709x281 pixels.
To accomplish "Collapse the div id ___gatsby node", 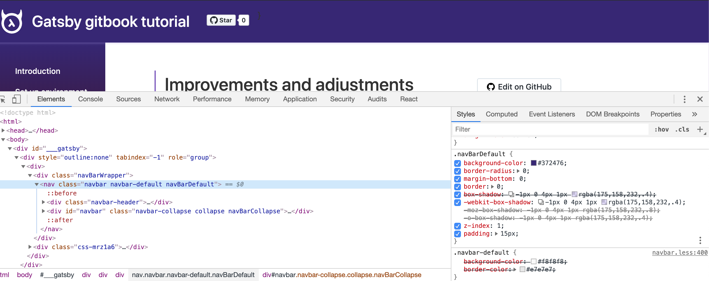I will tap(10, 148).
